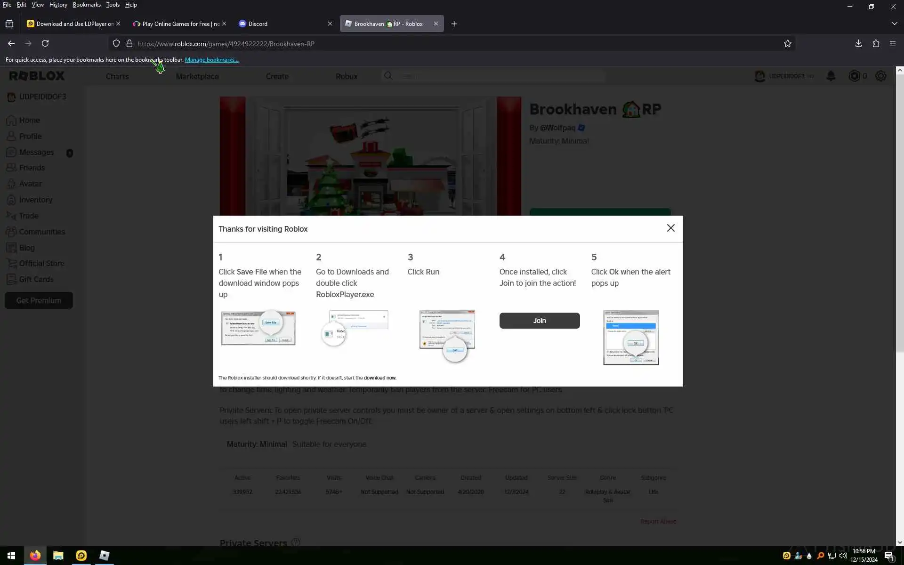Image resolution: width=904 pixels, height=565 pixels.
Task: Click the download now link
Action: 379,378
